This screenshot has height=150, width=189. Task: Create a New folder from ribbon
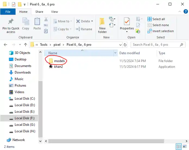pos(102,26)
